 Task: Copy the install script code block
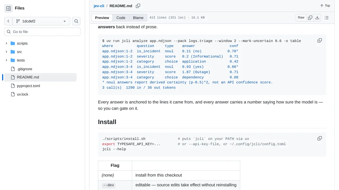coord(320,138)
